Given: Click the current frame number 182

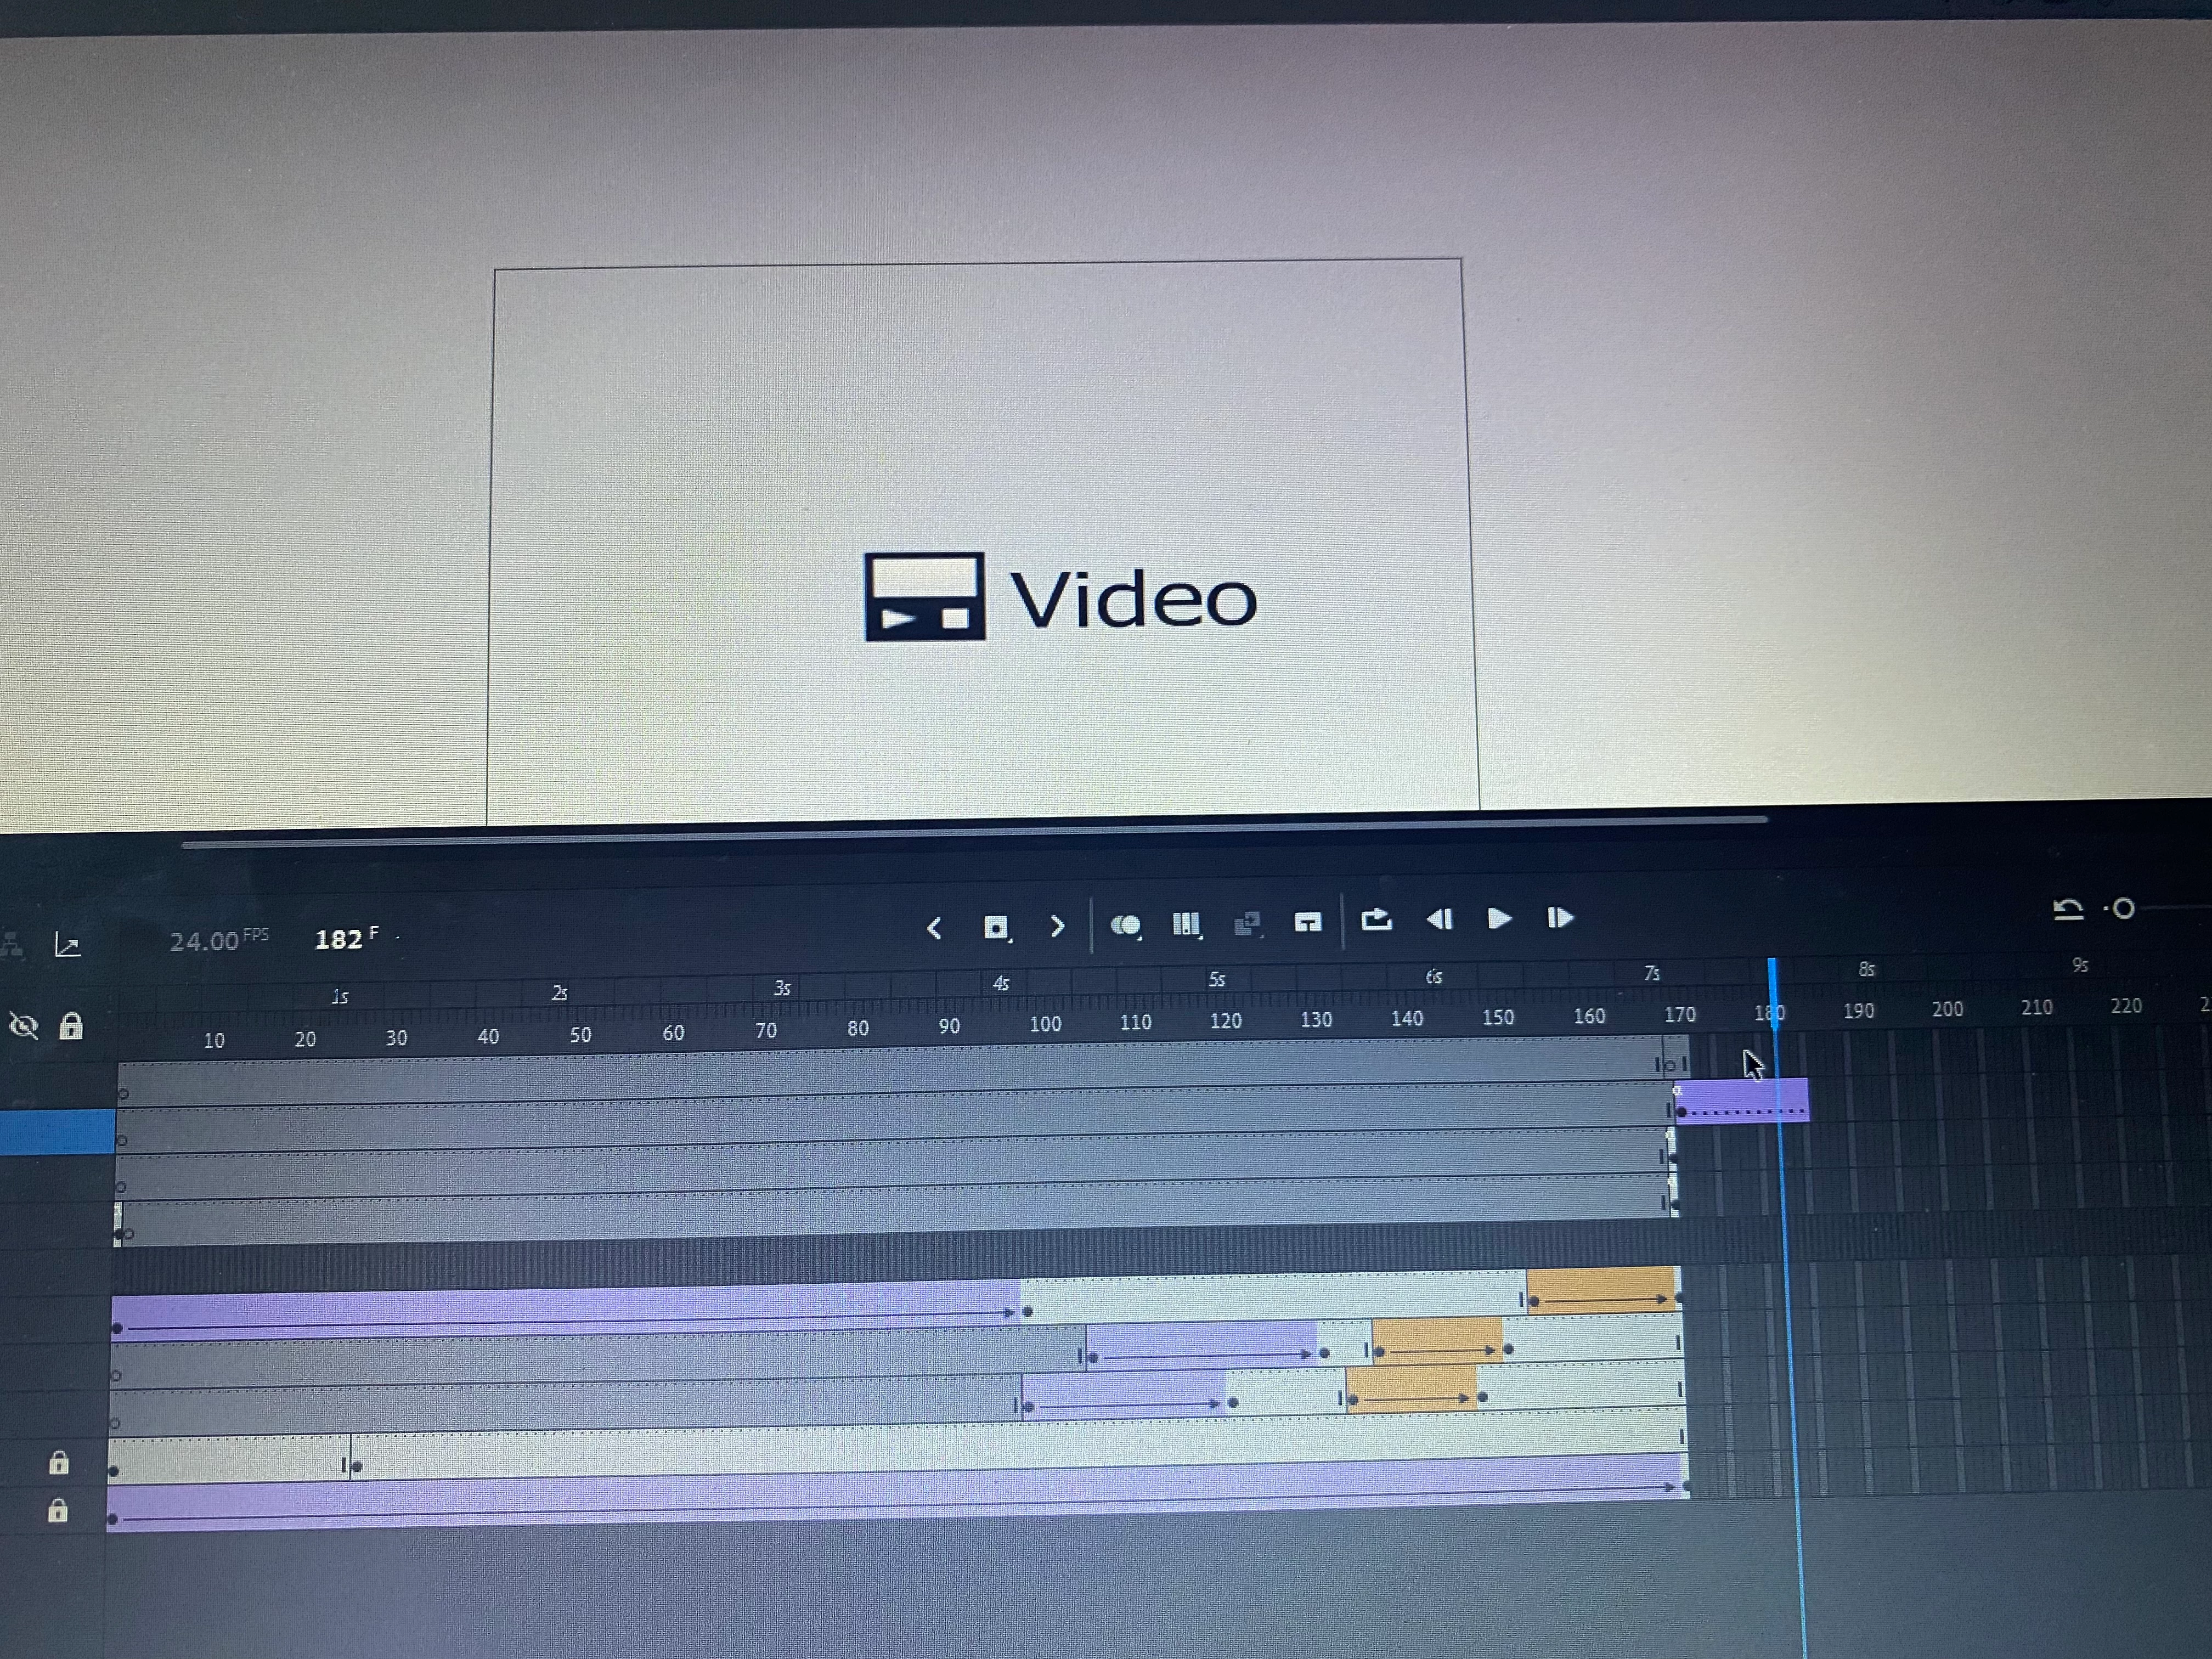Looking at the screenshot, I should pyautogui.click(x=338, y=940).
